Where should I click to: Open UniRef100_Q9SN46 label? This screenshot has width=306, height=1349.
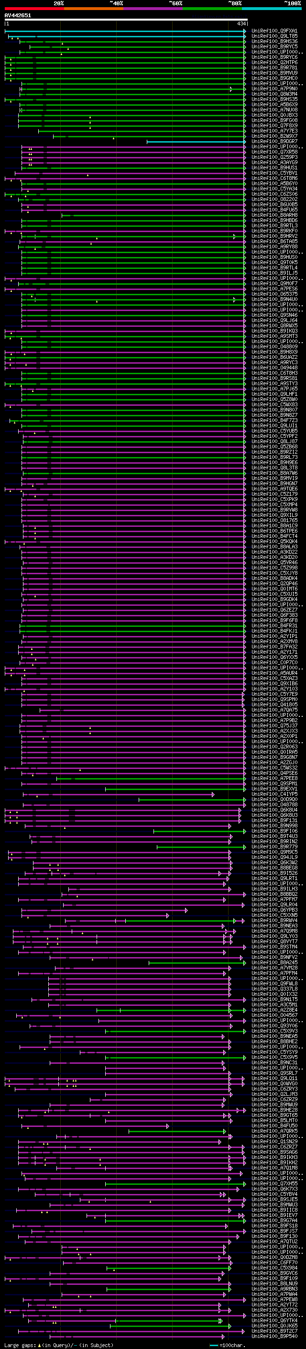(274, 315)
